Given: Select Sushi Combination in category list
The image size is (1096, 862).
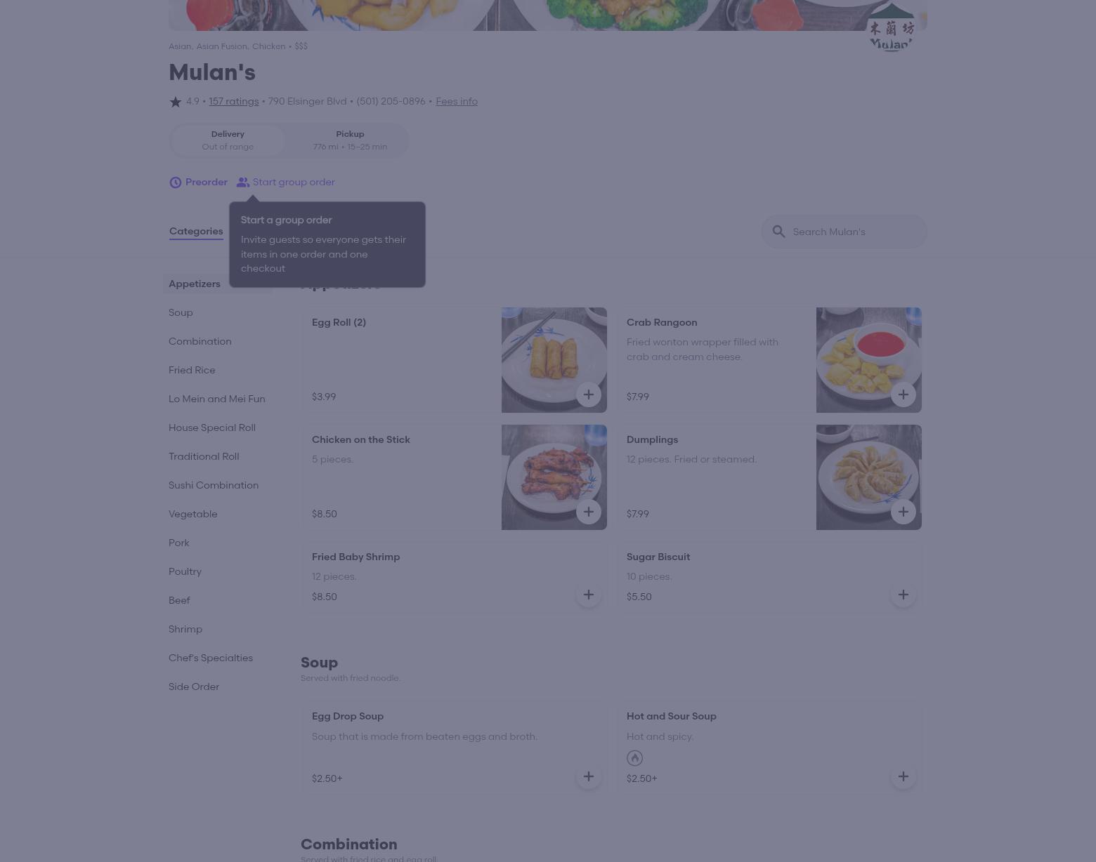Looking at the screenshot, I should tap(214, 485).
